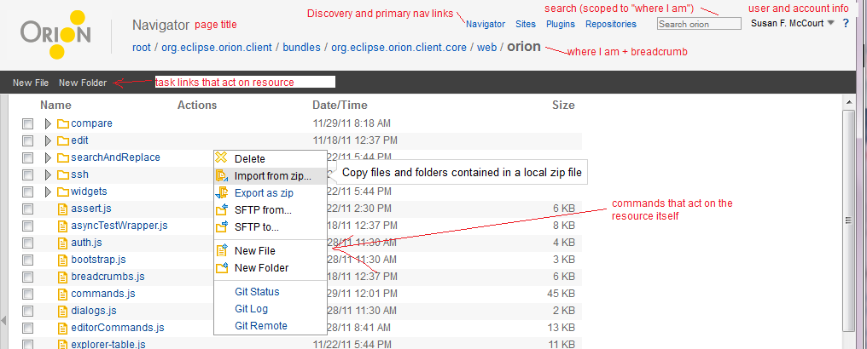Expand the searchAndReplace folder
Viewport: 867px width, 349px height.
(x=48, y=157)
